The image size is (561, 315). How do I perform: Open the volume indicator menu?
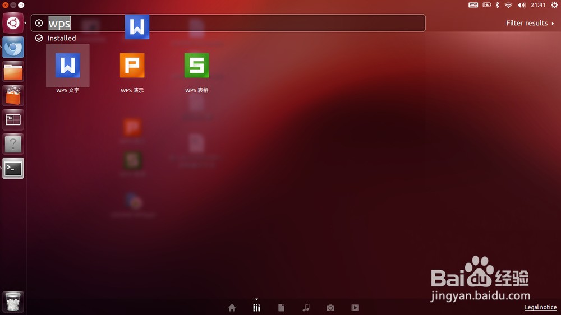[521, 5]
